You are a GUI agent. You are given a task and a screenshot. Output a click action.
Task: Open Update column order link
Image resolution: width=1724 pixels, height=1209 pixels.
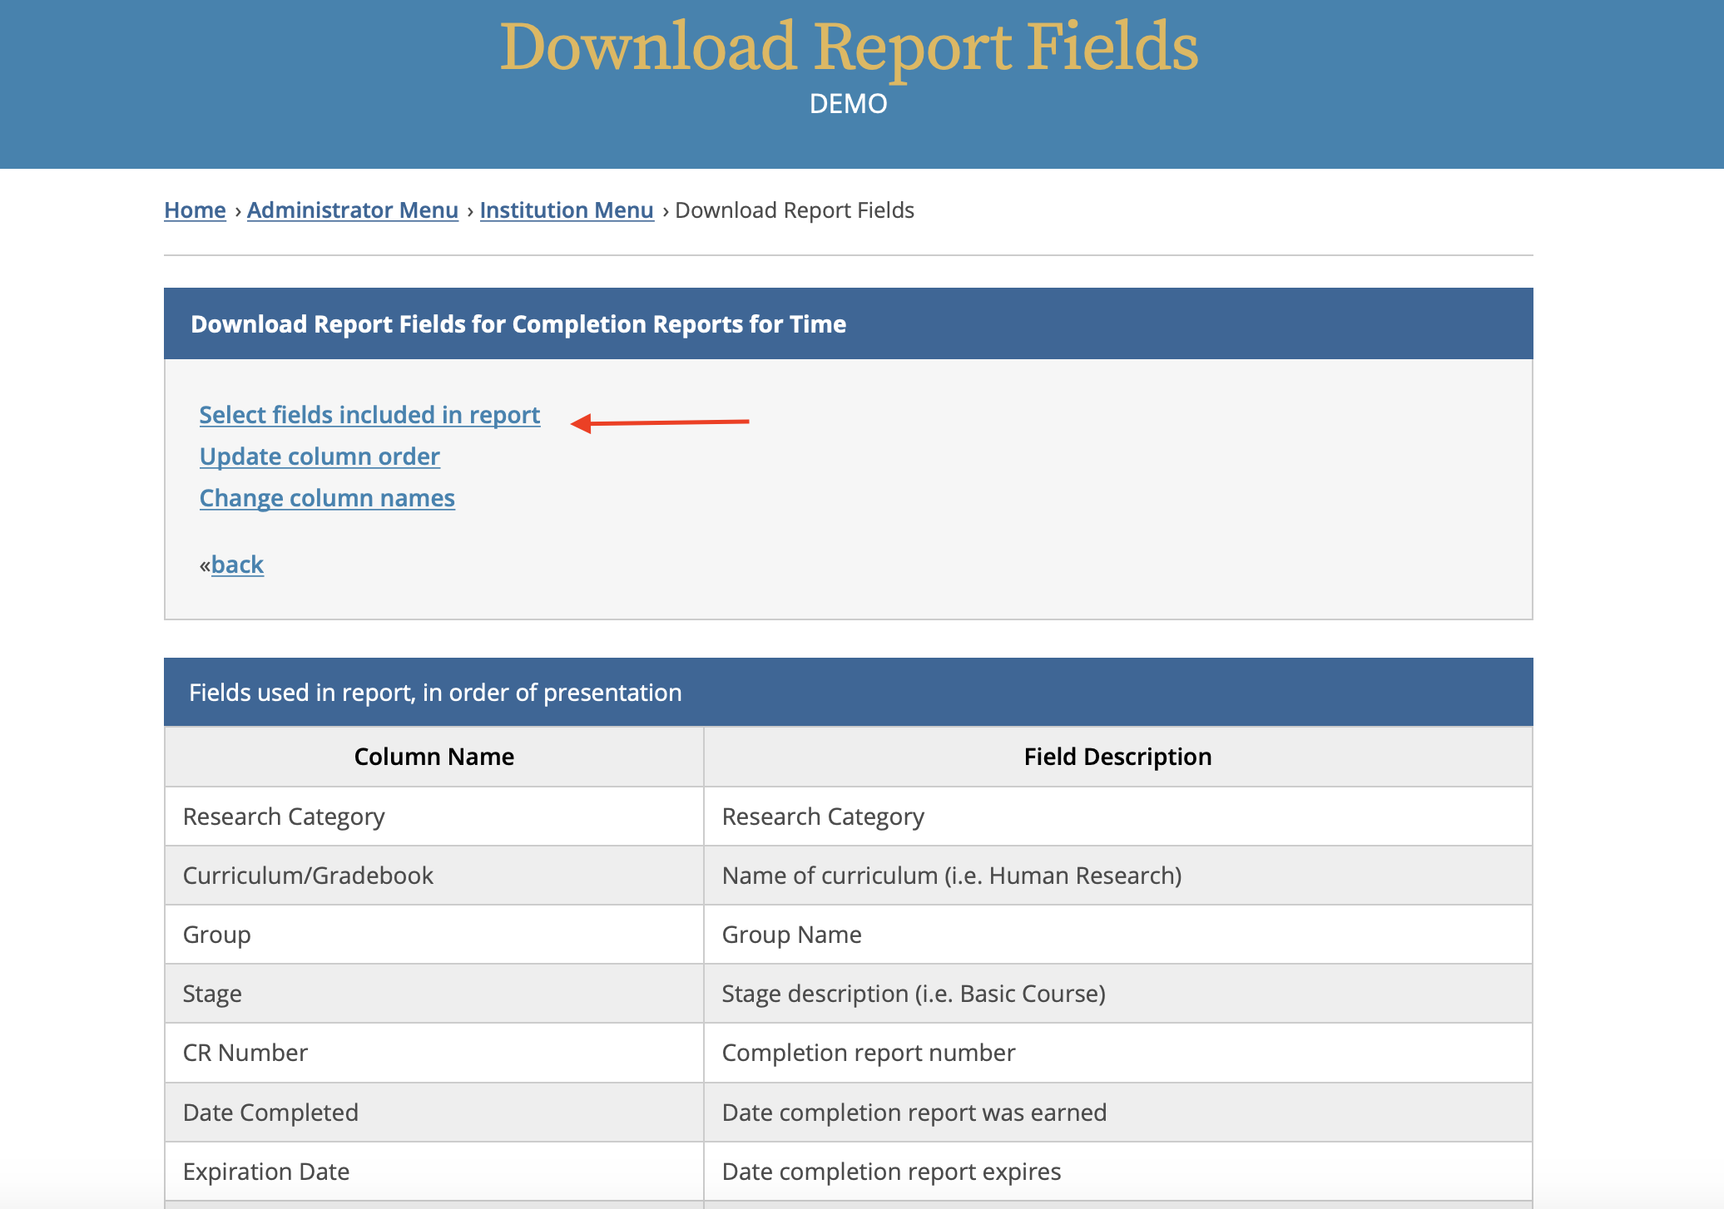(320, 456)
